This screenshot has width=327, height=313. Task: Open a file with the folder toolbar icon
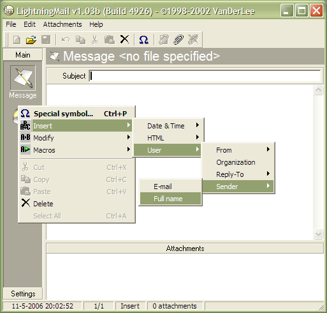click(31, 40)
